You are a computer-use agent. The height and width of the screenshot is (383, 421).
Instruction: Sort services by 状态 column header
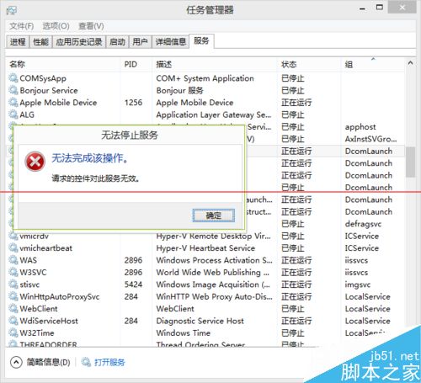(289, 64)
